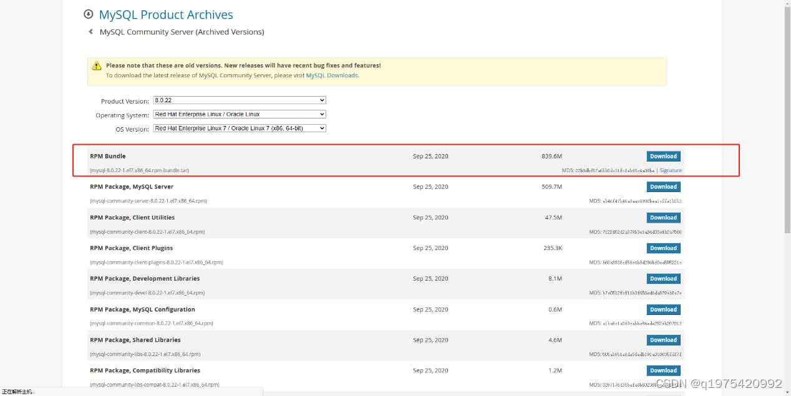Open the OS Version dropdown
Screen dimensions: 791x396
tap(240, 128)
